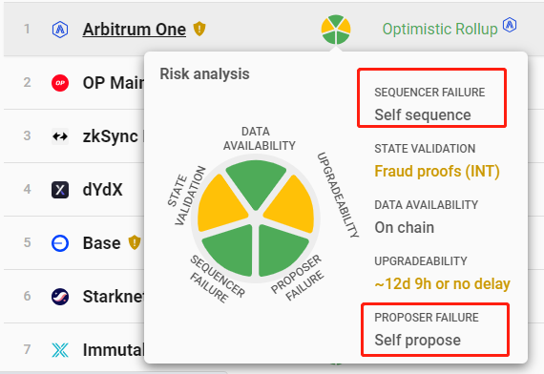Image resolution: width=544 pixels, height=374 pixels.
Task: Click the Self propose proposer failure entry
Action: 435,329
